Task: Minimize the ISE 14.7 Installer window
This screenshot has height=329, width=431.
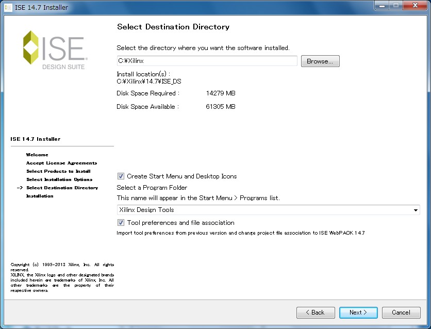Action: (x=382, y=6)
